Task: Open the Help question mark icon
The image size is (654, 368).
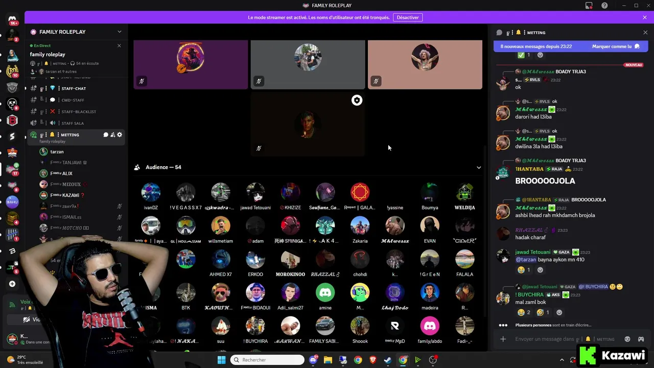Action: click(x=604, y=6)
